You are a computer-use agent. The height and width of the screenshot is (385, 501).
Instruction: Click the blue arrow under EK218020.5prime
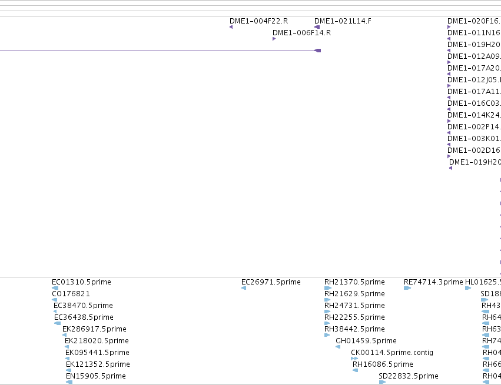coord(67,347)
